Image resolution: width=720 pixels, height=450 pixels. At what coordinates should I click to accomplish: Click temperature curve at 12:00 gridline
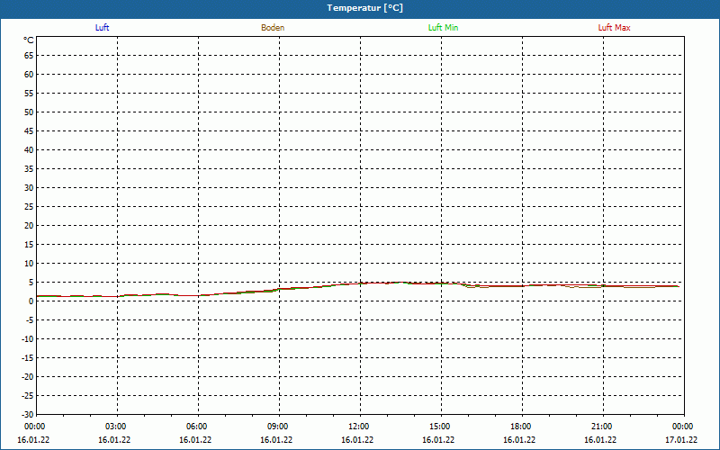361,283
